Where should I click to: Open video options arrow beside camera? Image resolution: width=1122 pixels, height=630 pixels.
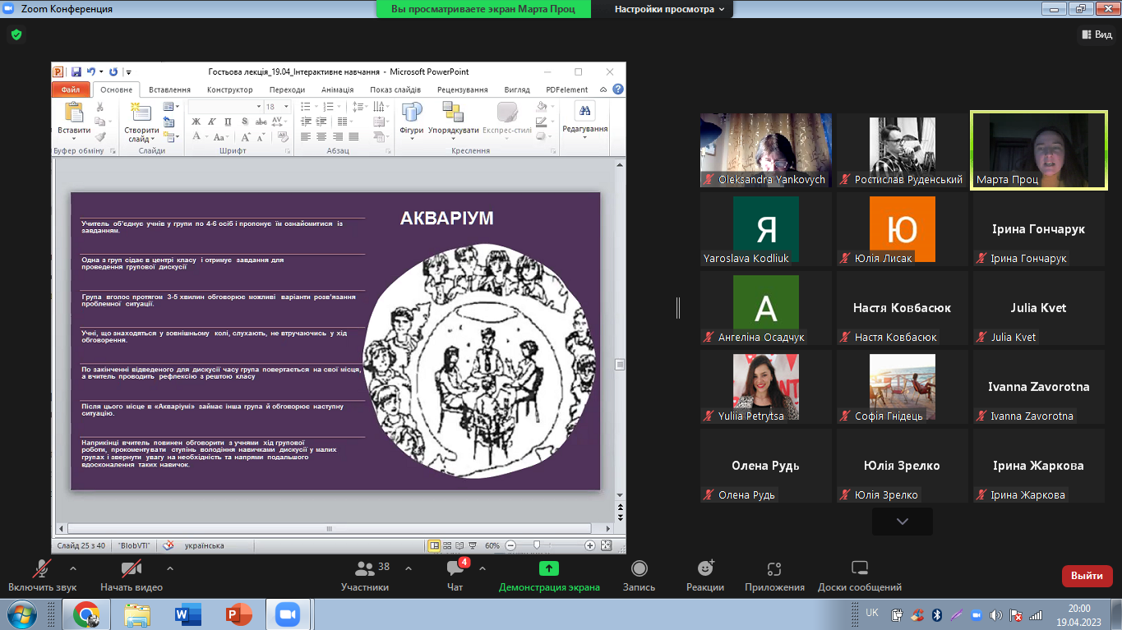(170, 568)
